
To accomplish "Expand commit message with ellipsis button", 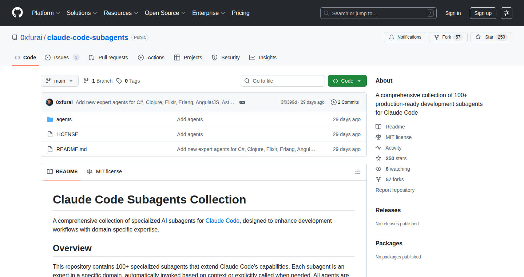I will [x=242, y=102].
